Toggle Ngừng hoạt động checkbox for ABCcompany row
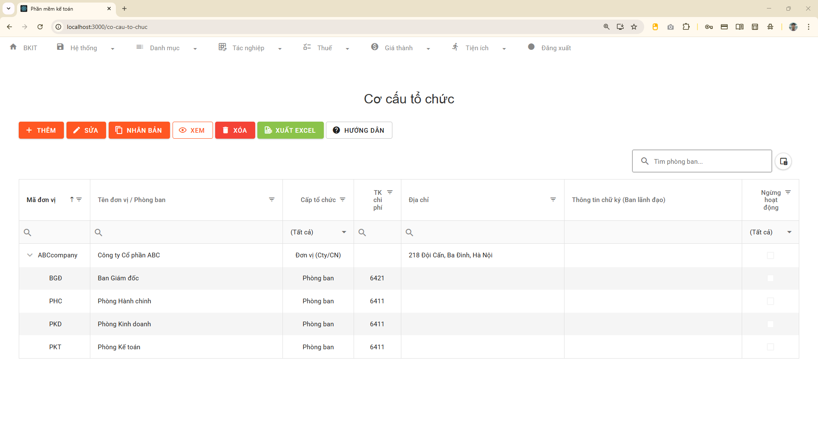This screenshot has height=439, width=818. click(x=770, y=255)
